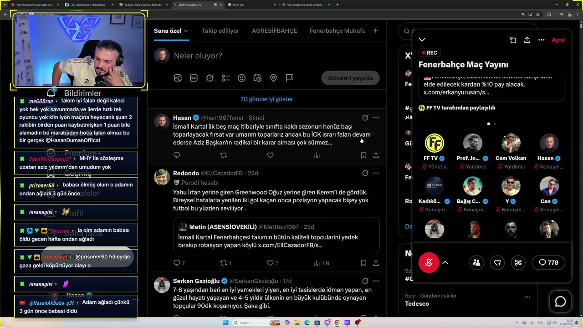Open Serkan Gazioğlu's profile name

point(196,281)
